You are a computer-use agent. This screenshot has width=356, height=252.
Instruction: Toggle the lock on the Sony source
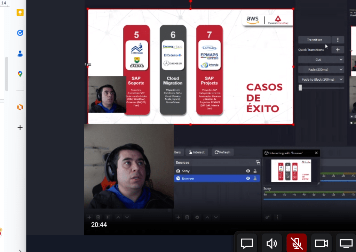(255, 171)
